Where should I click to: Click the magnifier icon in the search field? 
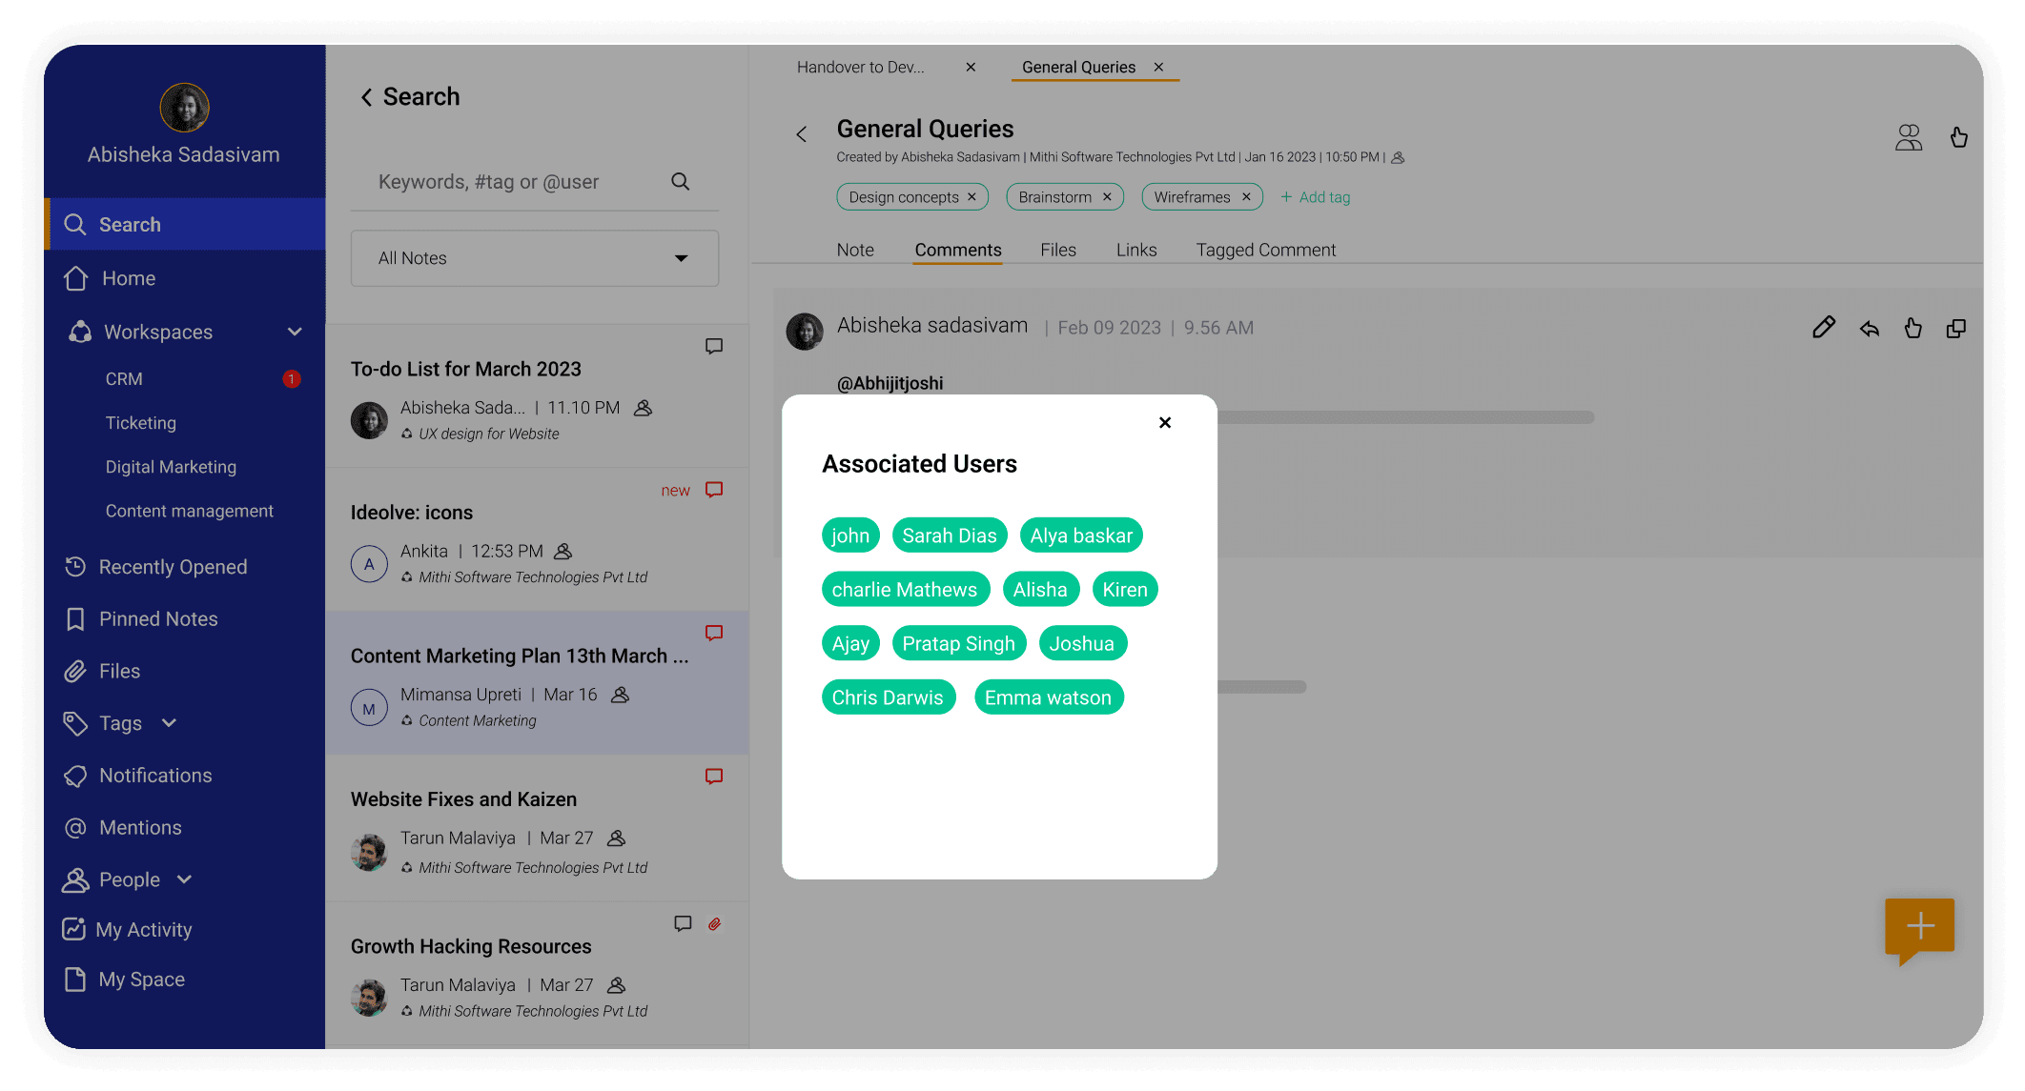pyautogui.click(x=680, y=181)
